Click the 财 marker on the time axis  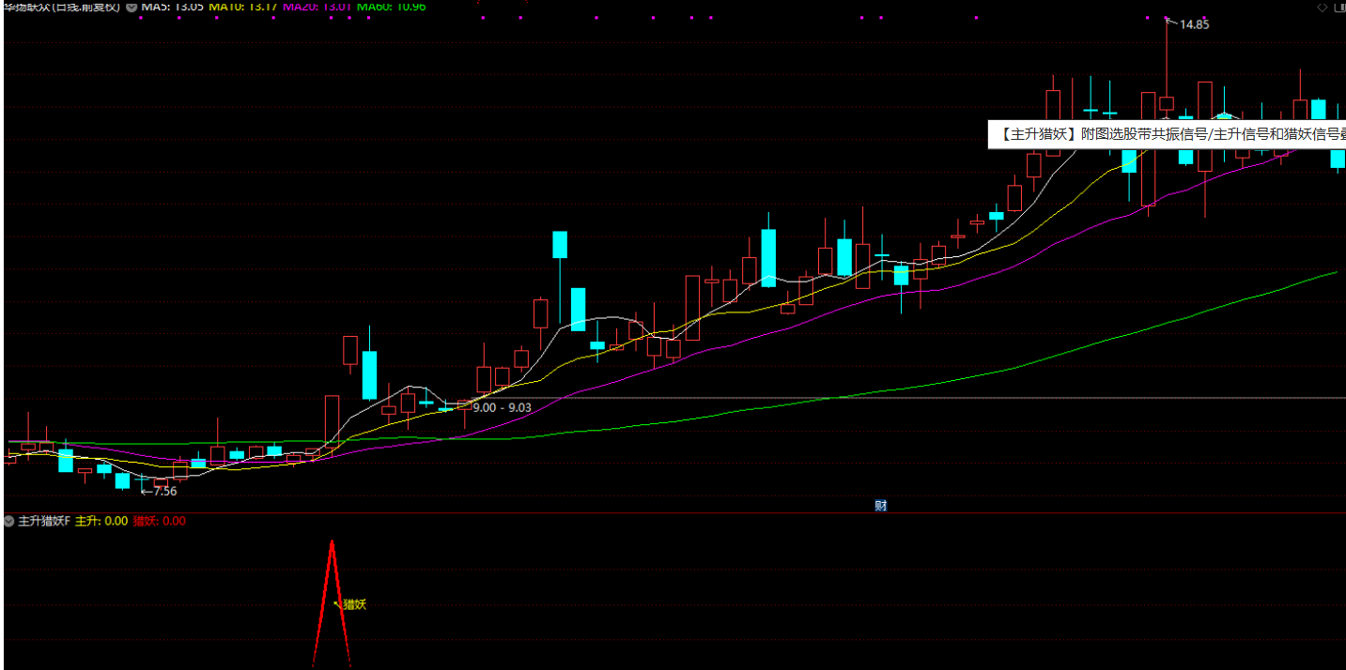[880, 506]
